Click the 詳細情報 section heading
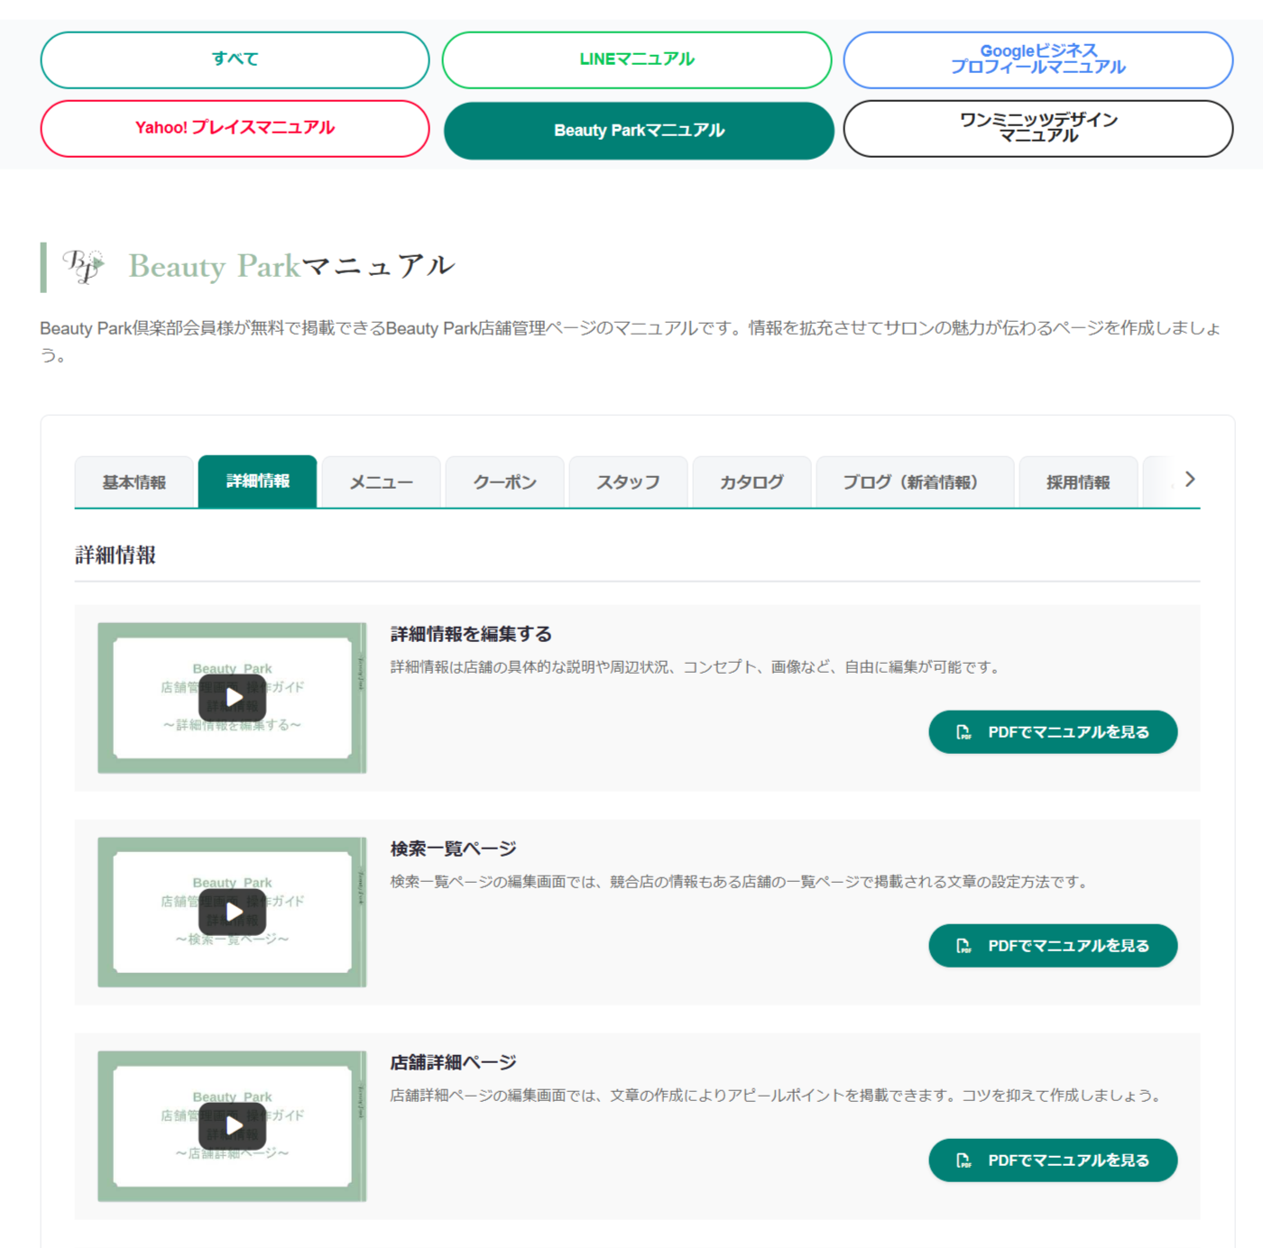Viewport: 1263px width, 1248px height. (115, 555)
